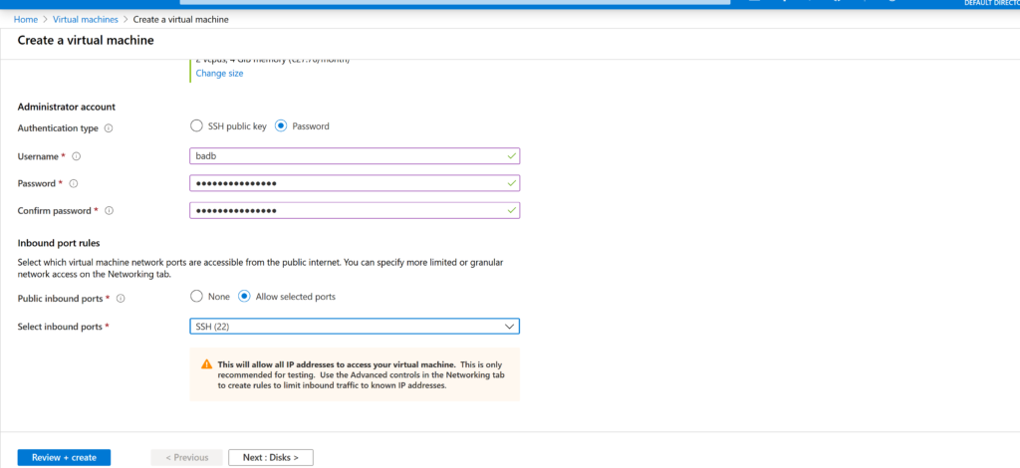This screenshot has width=1020, height=468.
Task: Click the Public inbound ports info icon
Action: tap(121, 299)
